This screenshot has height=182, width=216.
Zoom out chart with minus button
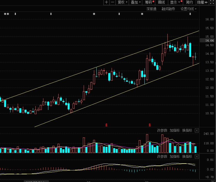(x=112, y=2)
